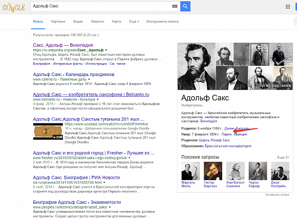Open the Интересные факты sitelink
This screenshot has width=297, height=218.
coord(68,64)
